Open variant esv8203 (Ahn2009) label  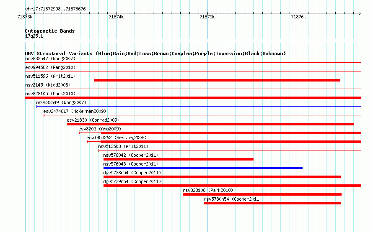click(100, 129)
